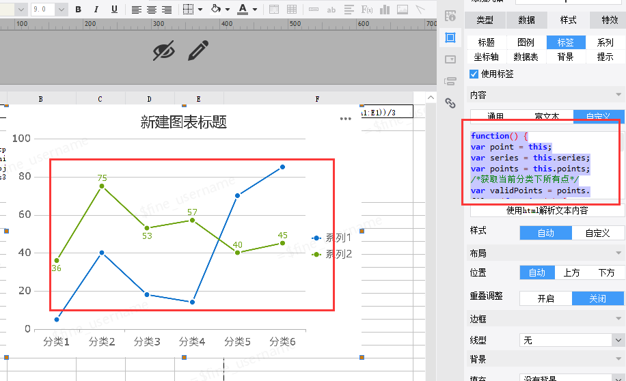Open the fill color dropdown arrow

click(228, 9)
